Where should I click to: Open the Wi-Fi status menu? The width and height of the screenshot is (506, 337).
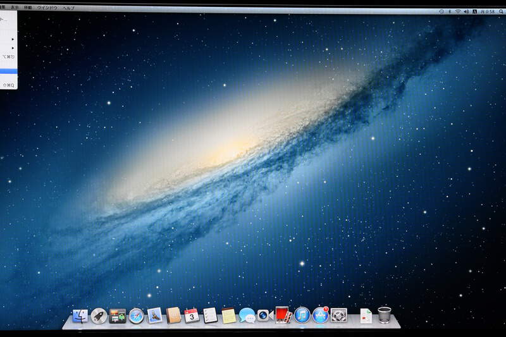(x=458, y=11)
